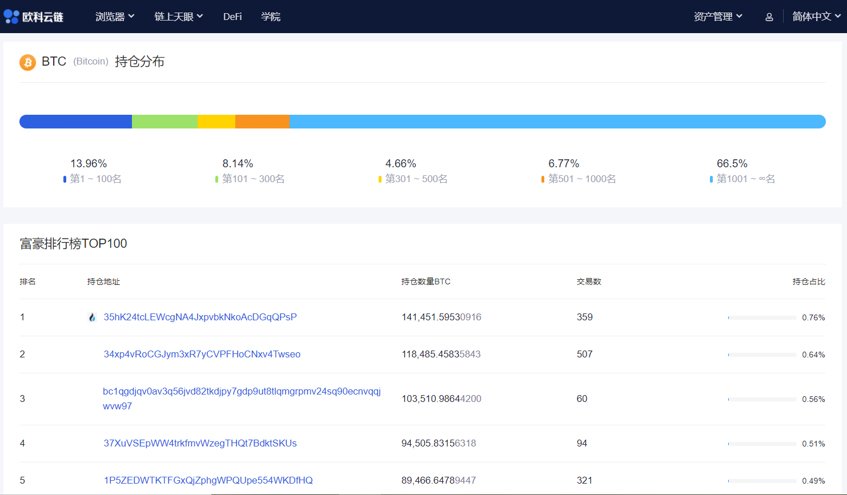Viewport: 847px width, 495px height.
Task: Open address 1P5ZEDWTKTFGxQjZphgWPQUpe554WKDfHQ
Action: click(208, 480)
